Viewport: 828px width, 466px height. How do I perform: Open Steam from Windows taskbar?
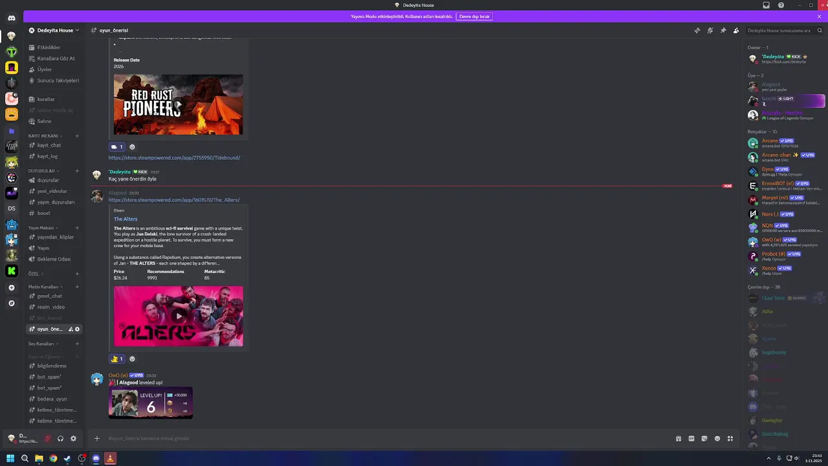point(67,458)
